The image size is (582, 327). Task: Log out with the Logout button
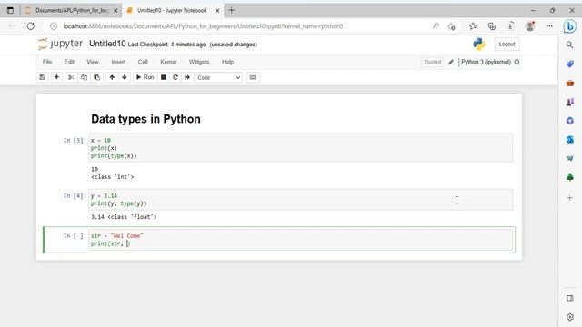tap(507, 44)
